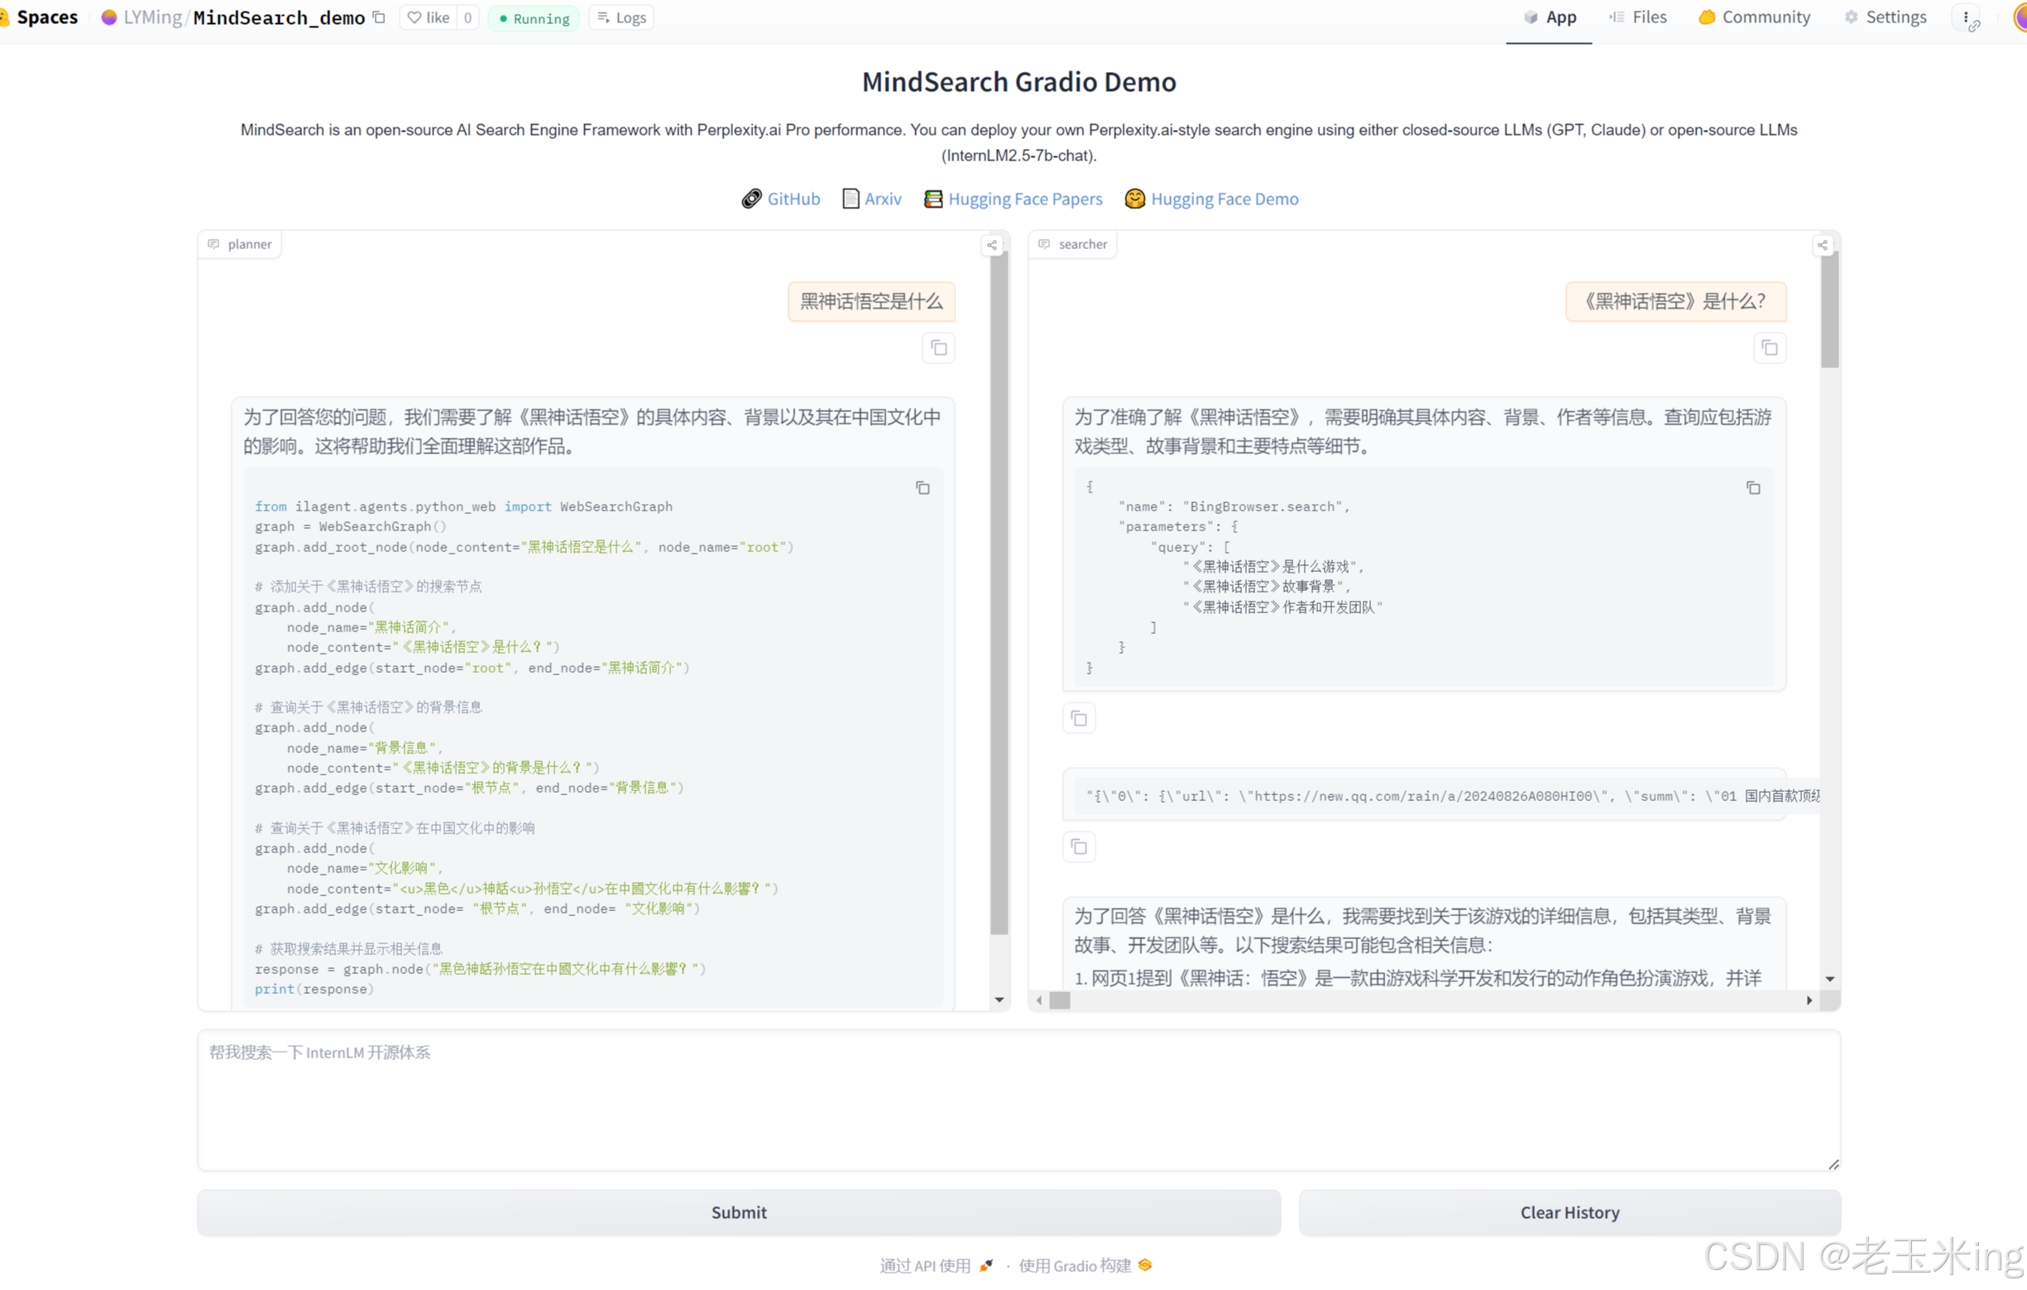Image resolution: width=2027 pixels, height=1290 pixels.
Task: Toggle the like heart for this space
Action: point(415,17)
